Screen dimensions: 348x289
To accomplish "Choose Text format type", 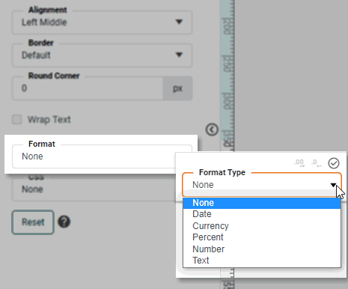I will 262,261.
